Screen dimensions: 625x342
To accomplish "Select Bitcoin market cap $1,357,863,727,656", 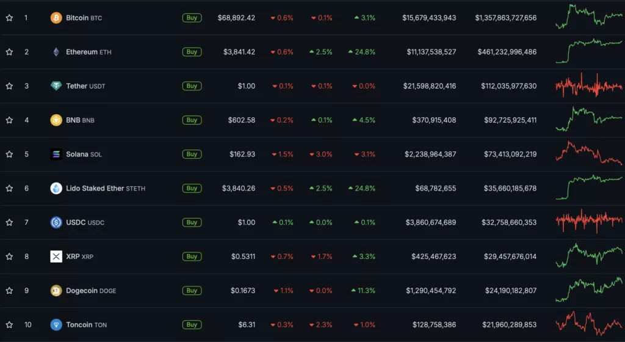I will pos(506,18).
